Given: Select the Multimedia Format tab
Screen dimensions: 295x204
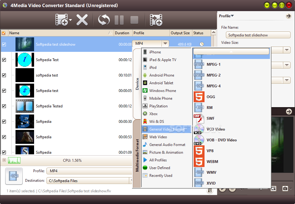Looking at the screenshot, I should click(137, 155).
